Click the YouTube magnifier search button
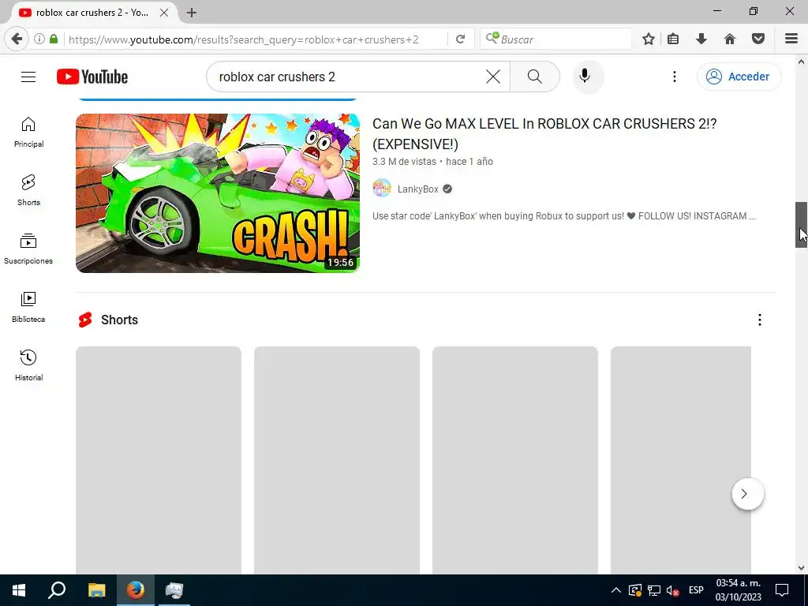808x606 pixels. click(535, 77)
